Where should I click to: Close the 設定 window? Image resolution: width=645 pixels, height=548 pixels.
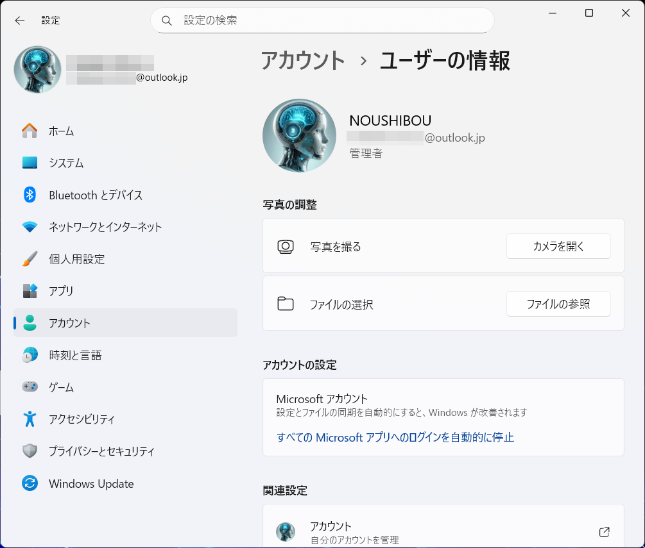(626, 13)
